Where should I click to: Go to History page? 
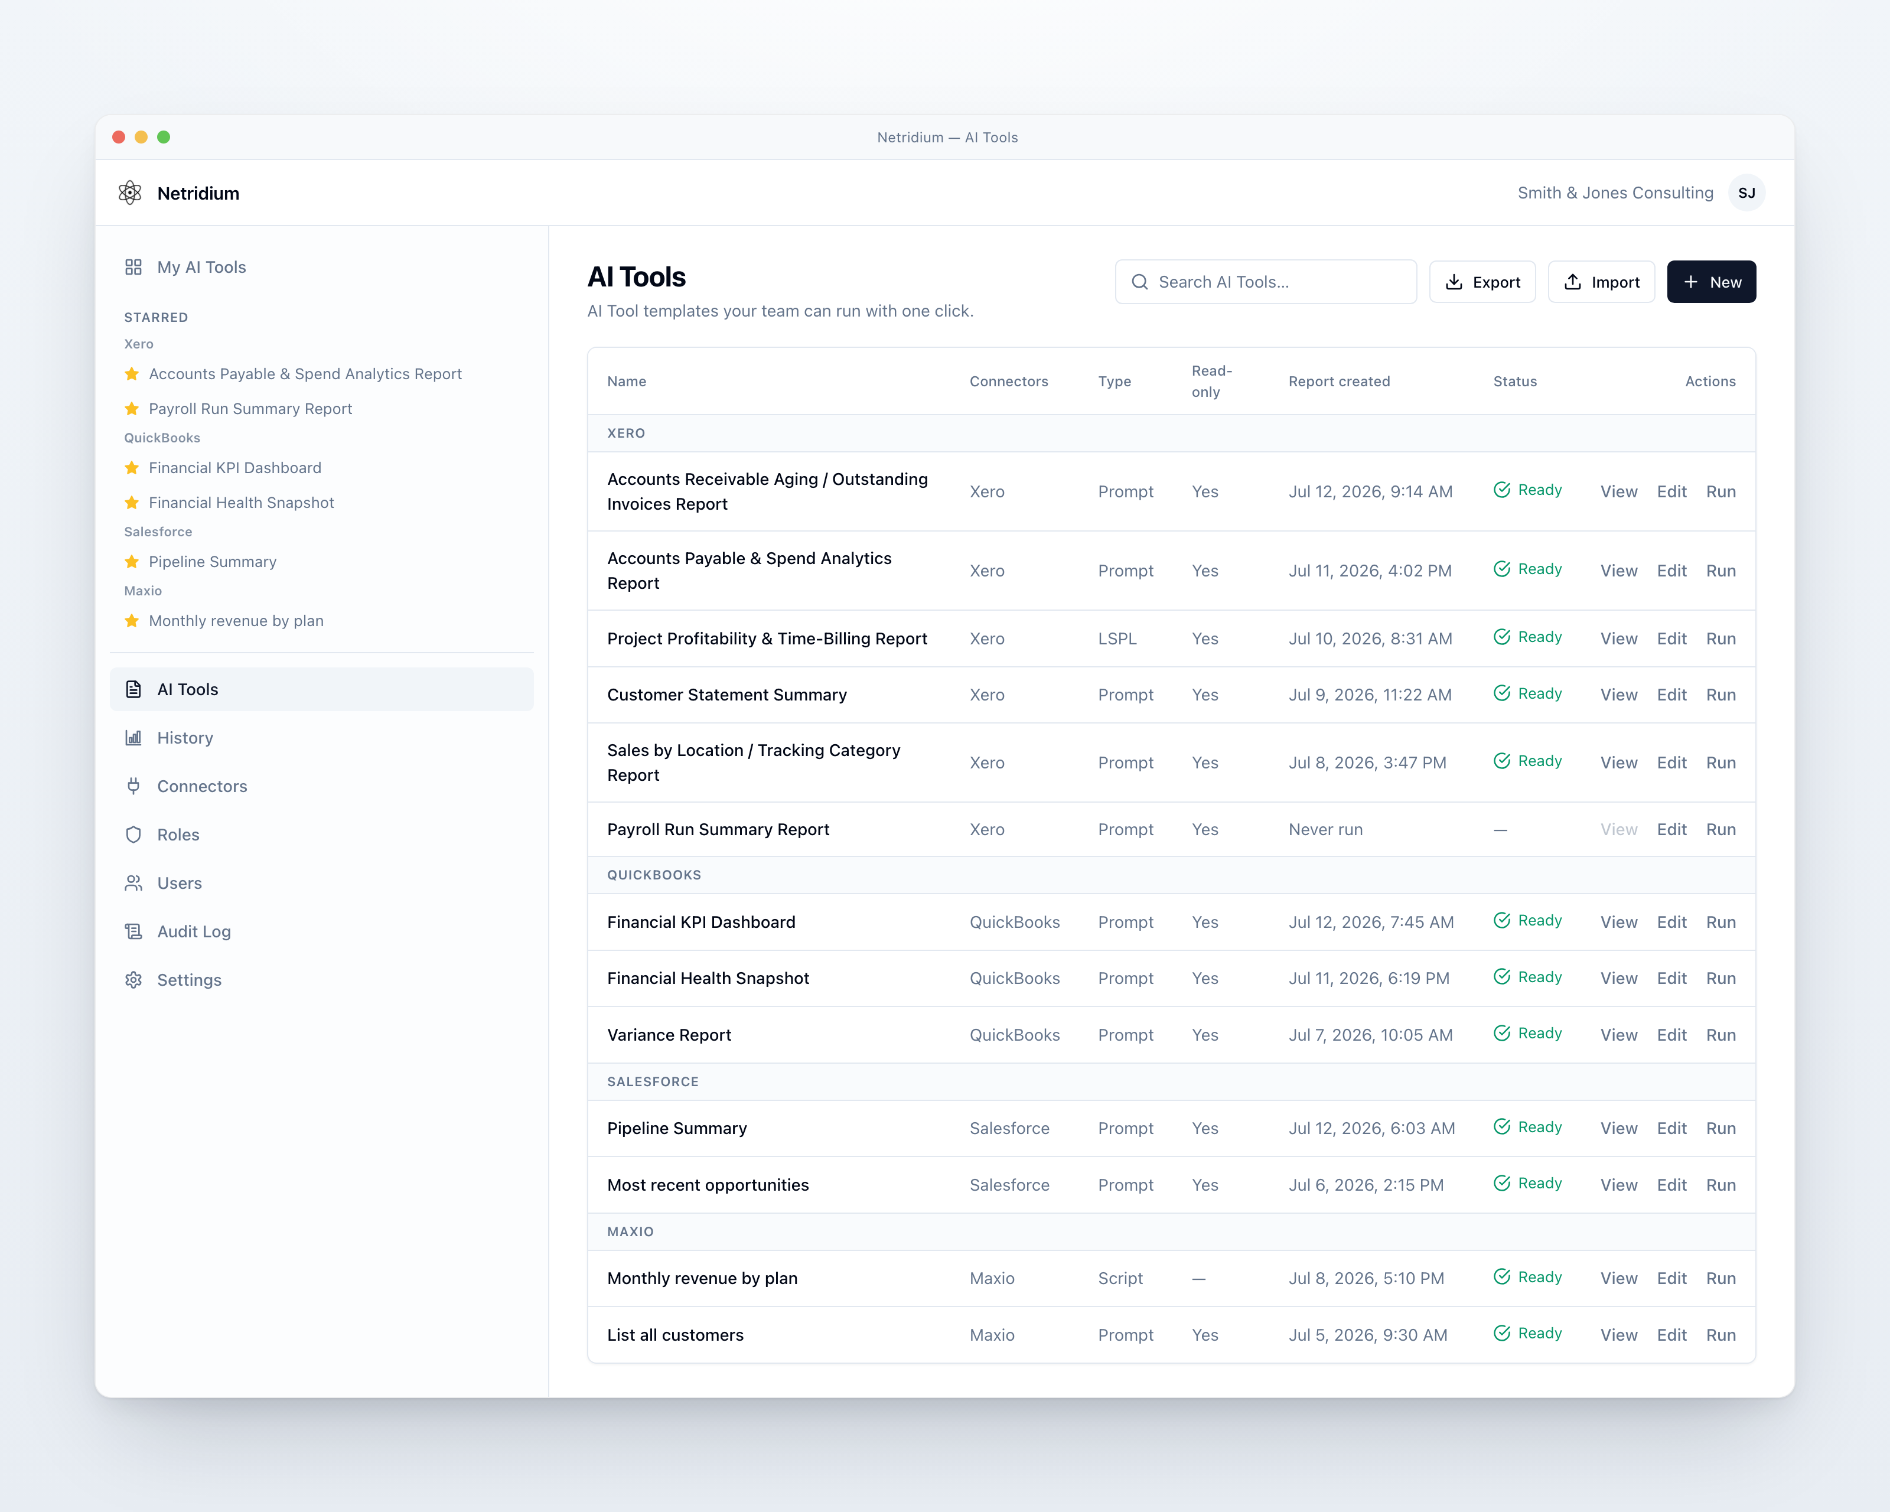pos(321,738)
